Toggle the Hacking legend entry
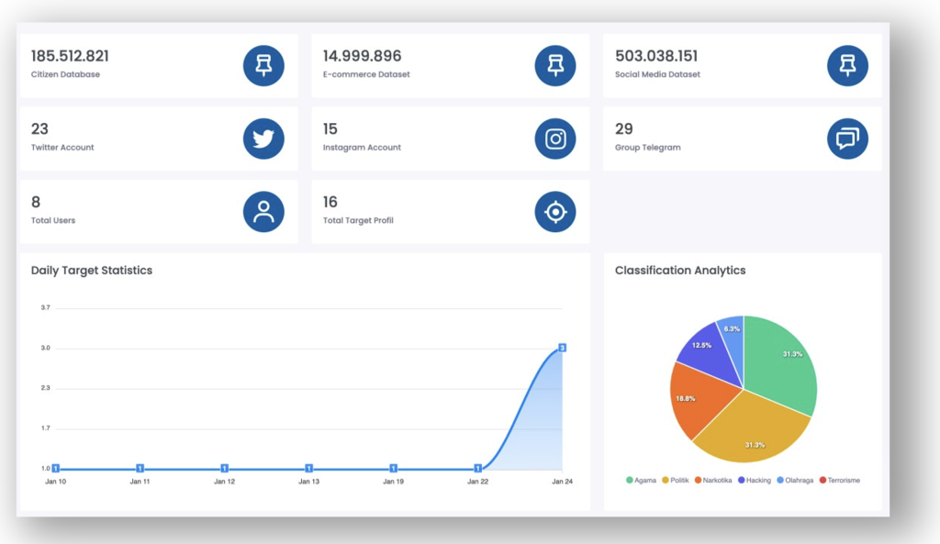This screenshot has width=940, height=544. tap(755, 480)
